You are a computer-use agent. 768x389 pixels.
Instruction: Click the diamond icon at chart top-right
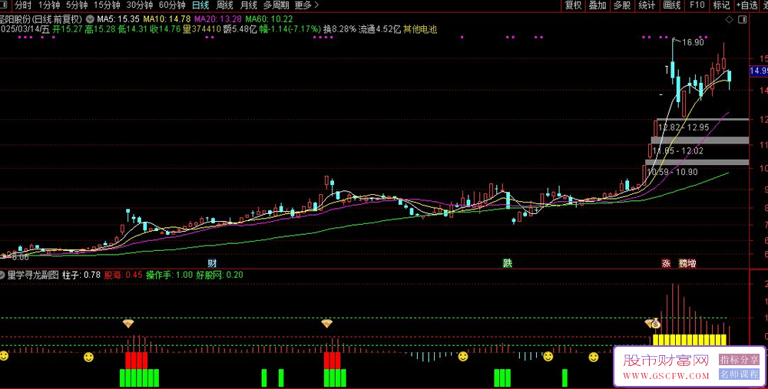730,20
